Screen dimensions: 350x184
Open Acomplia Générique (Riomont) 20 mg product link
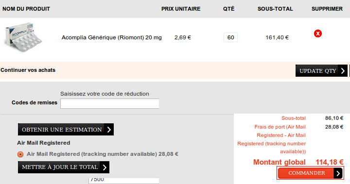112,37
